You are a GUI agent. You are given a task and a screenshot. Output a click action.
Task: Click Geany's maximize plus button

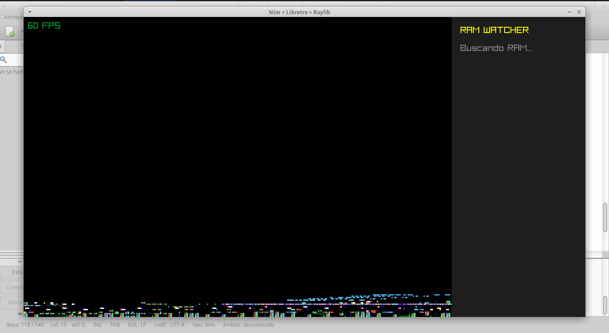(594, 6)
